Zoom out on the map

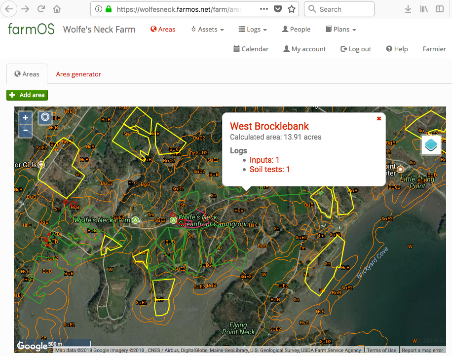coord(25,131)
